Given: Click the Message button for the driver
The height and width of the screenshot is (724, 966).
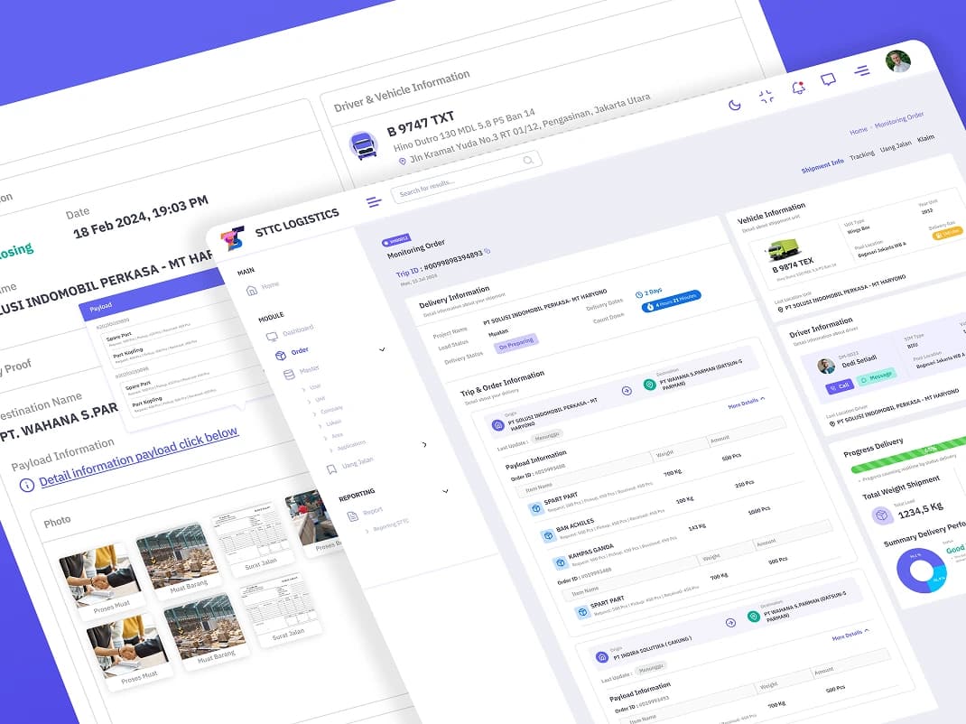Looking at the screenshot, I should 876,377.
